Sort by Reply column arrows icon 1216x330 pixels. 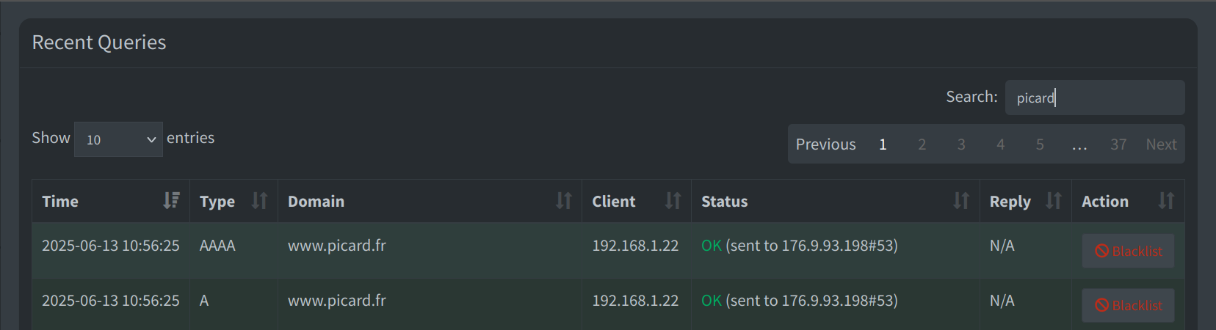pos(1054,201)
